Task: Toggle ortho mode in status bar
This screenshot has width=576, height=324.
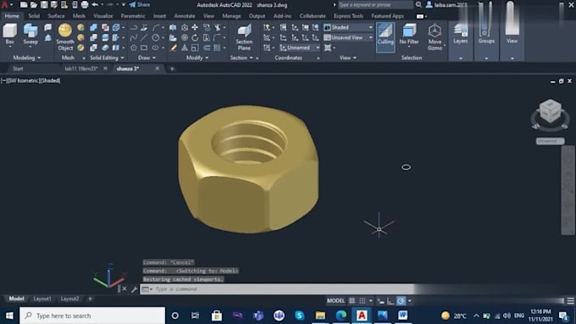Action: click(390, 301)
